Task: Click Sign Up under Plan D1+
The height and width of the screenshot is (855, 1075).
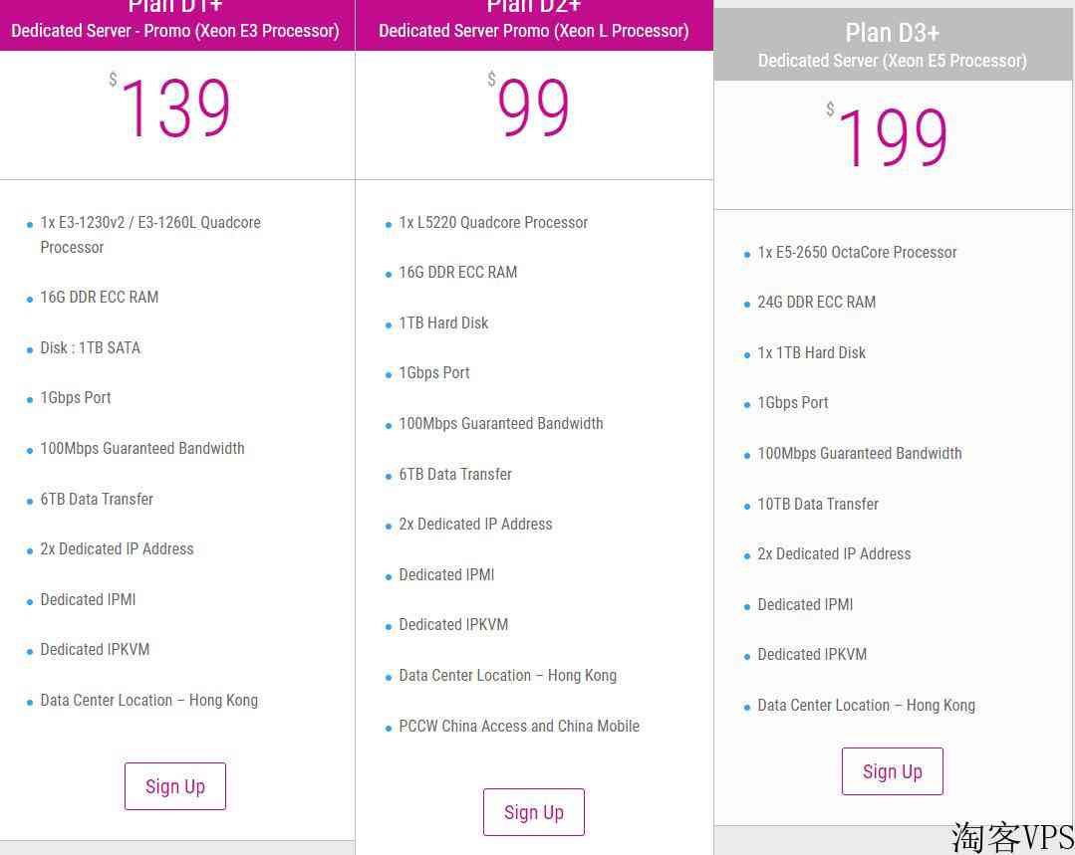Action: (x=175, y=786)
